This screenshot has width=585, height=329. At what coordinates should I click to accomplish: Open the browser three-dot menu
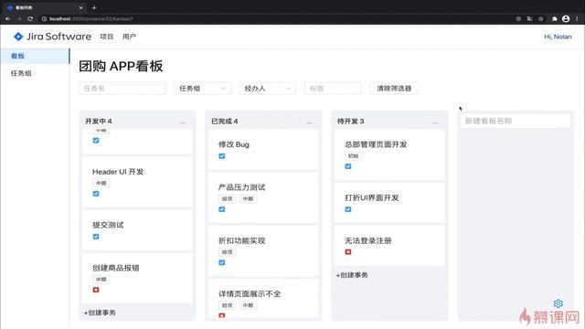[x=577, y=18]
